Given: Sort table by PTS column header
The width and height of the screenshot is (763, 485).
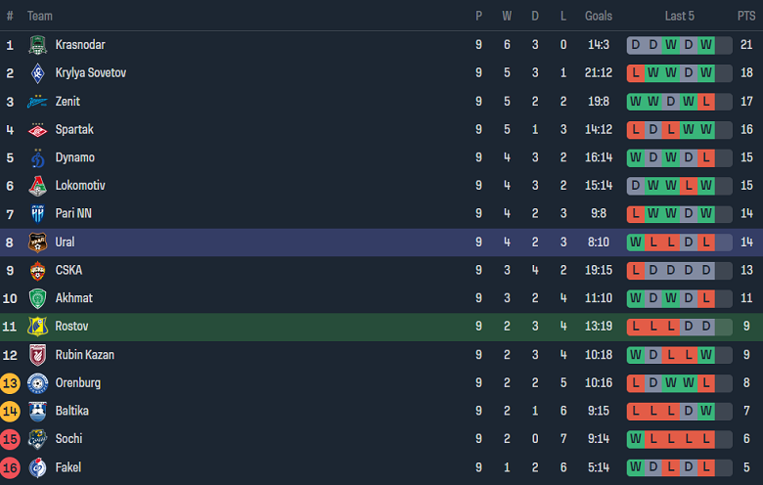Looking at the screenshot, I should [x=746, y=16].
